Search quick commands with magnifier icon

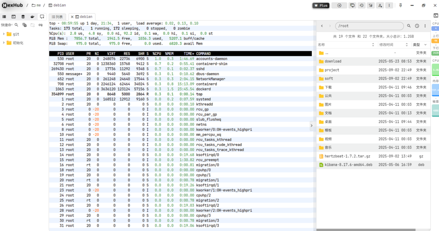17,25
